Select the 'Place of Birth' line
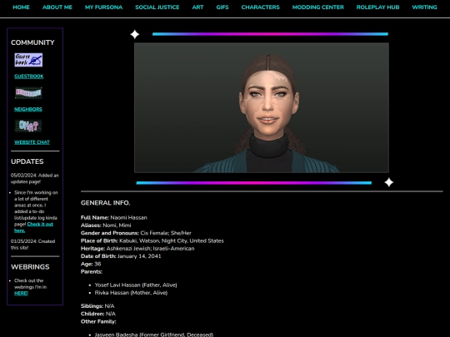This screenshot has height=337, width=450. [152, 240]
